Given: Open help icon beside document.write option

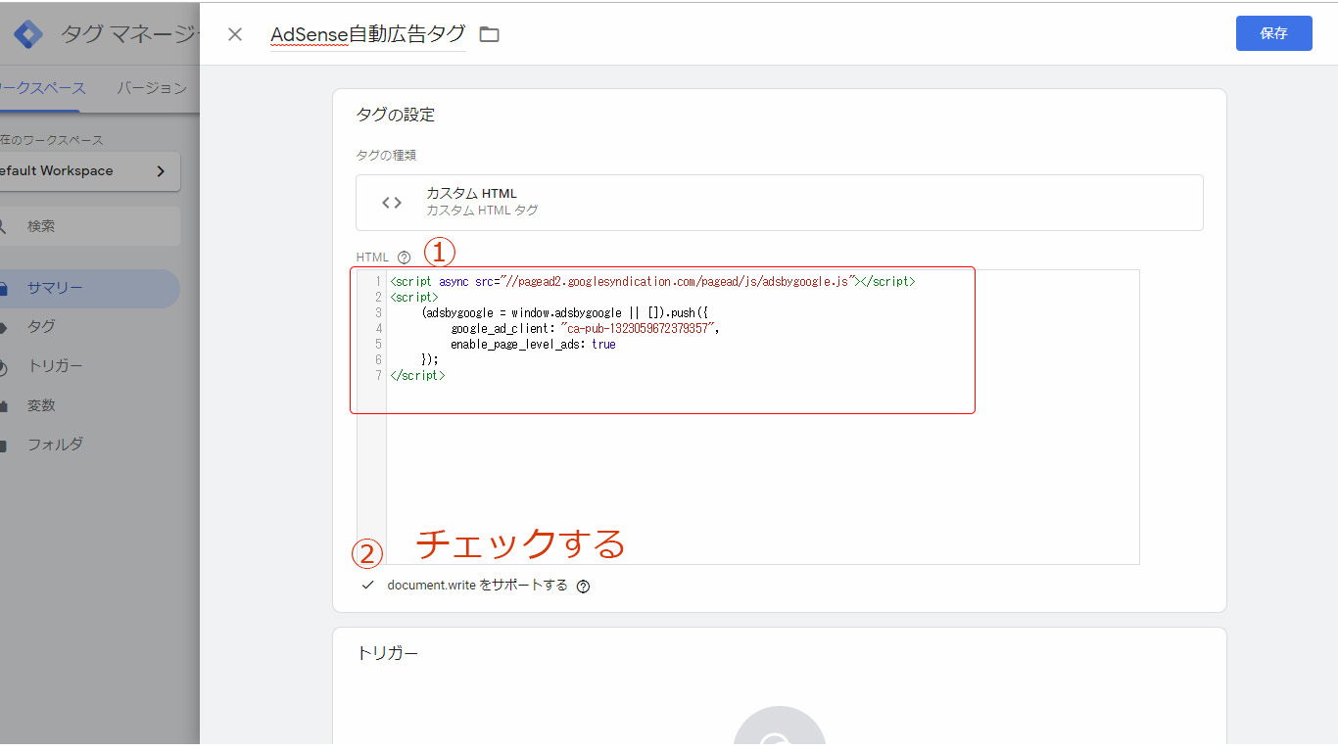Looking at the screenshot, I should coord(584,587).
